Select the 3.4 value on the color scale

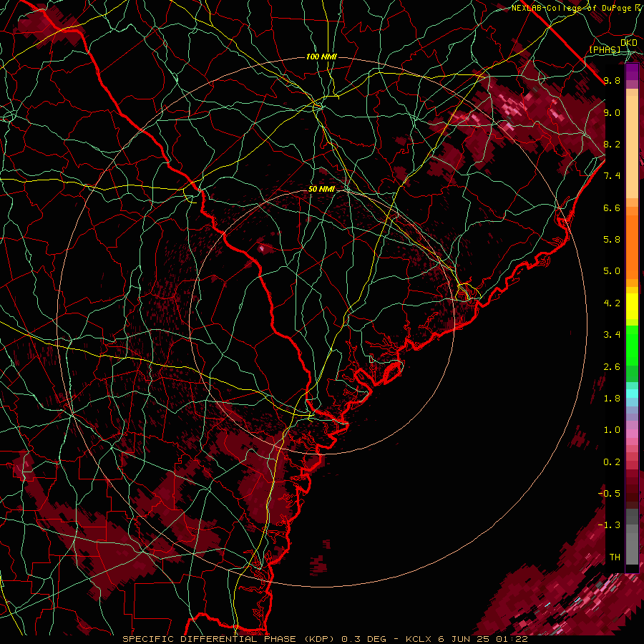(x=612, y=335)
